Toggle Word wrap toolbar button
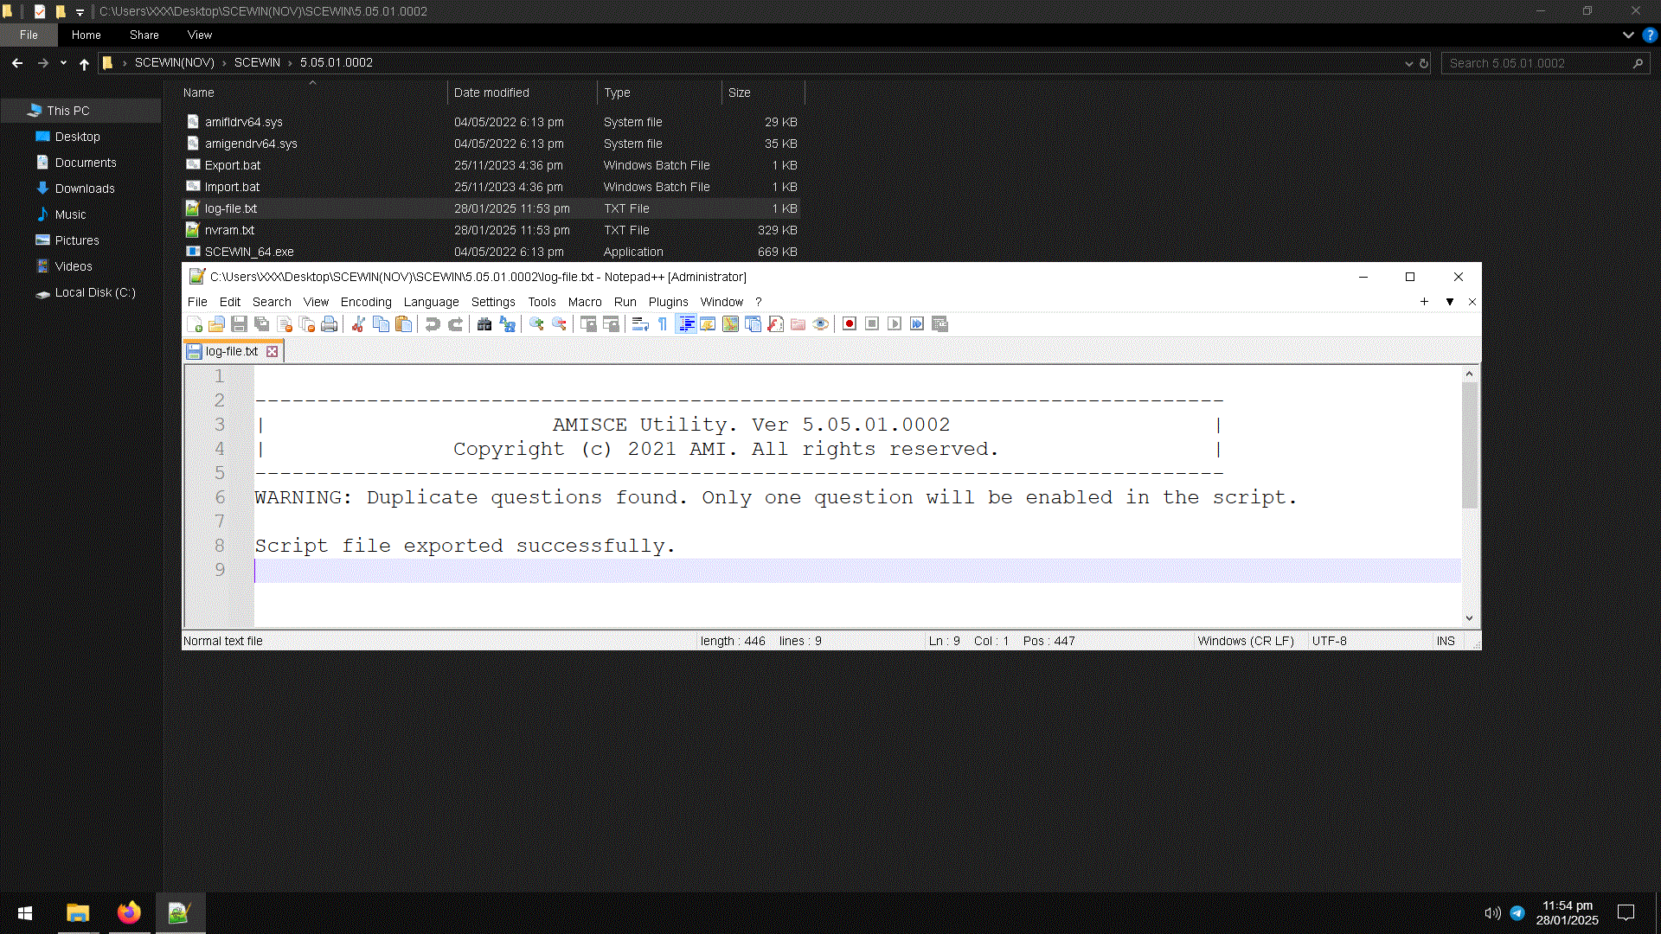This screenshot has width=1661, height=934. click(640, 324)
